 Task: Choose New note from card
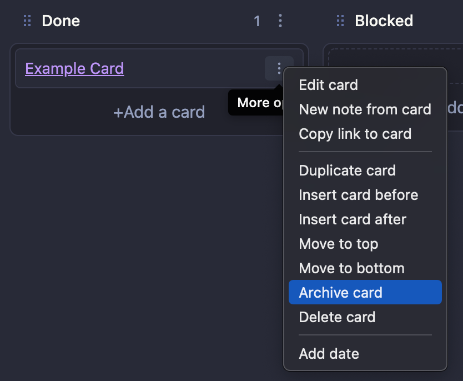click(365, 109)
